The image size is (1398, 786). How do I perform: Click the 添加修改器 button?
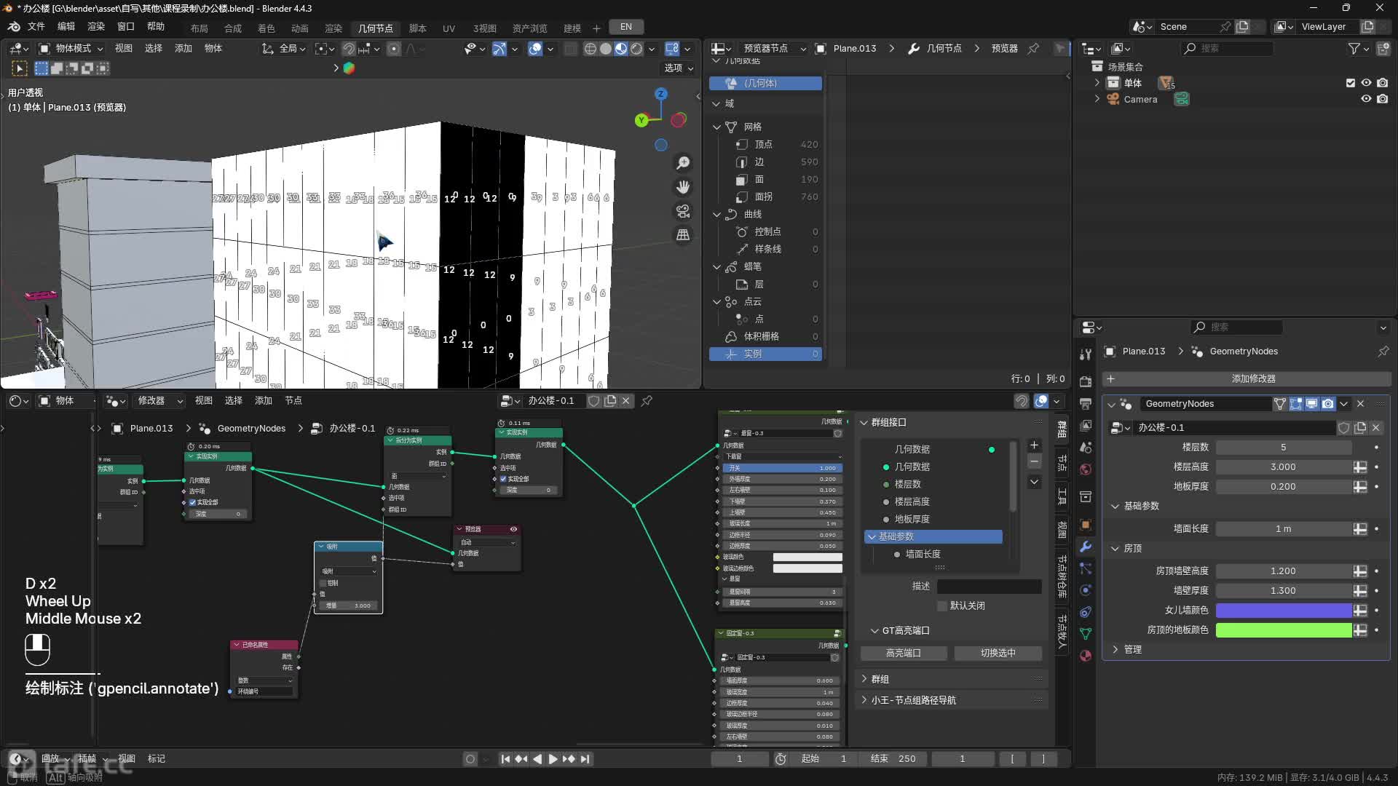pyautogui.click(x=1247, y=379)
